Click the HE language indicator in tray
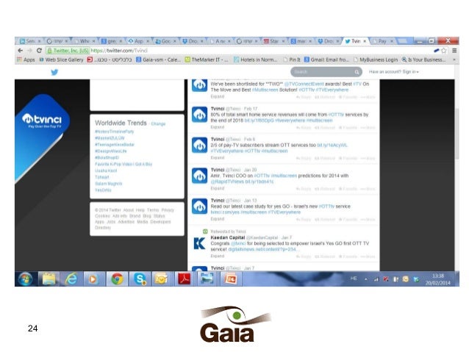Screen dimensions: 469x352 (354, 279)
